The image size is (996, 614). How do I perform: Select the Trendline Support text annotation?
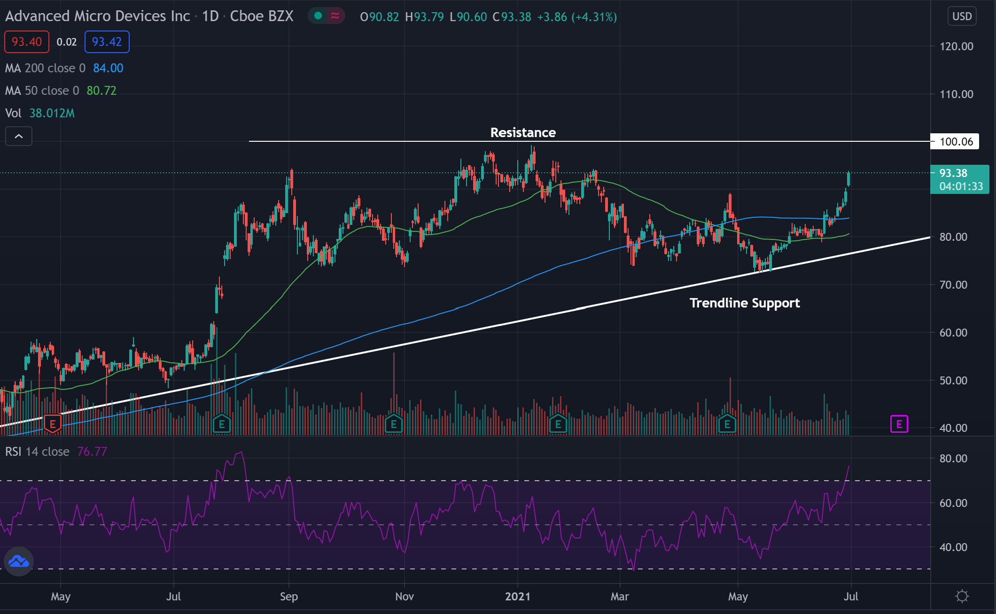745,303
